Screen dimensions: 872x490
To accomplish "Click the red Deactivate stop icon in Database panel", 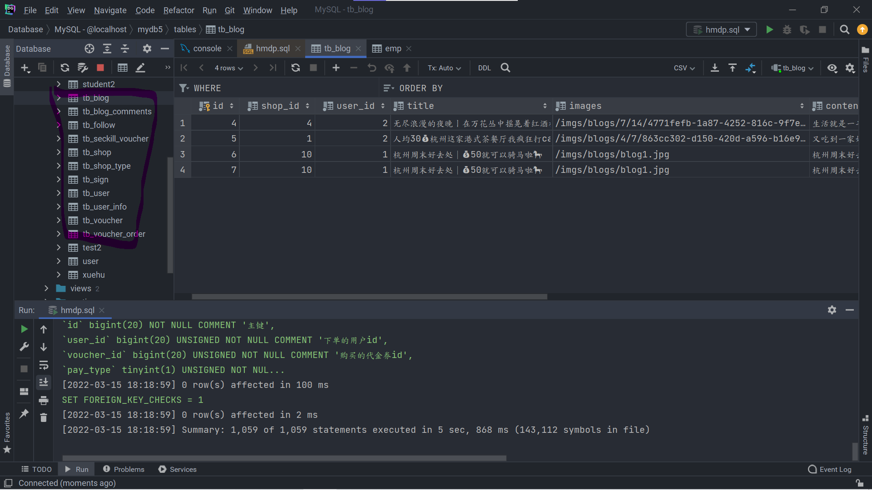I will point(100,68).
